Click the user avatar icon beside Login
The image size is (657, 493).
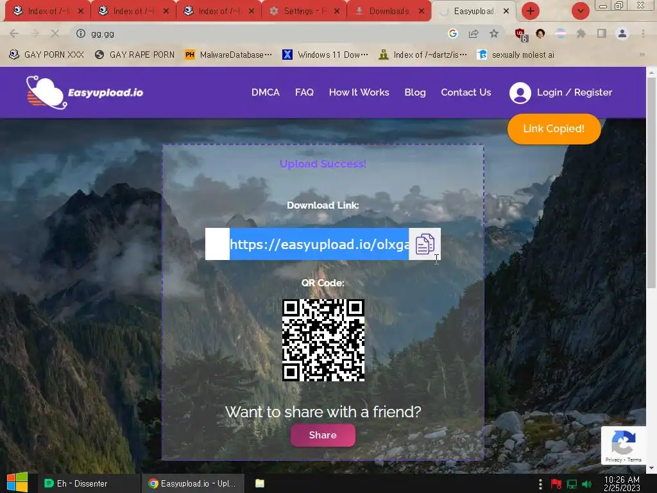point(520,92)
